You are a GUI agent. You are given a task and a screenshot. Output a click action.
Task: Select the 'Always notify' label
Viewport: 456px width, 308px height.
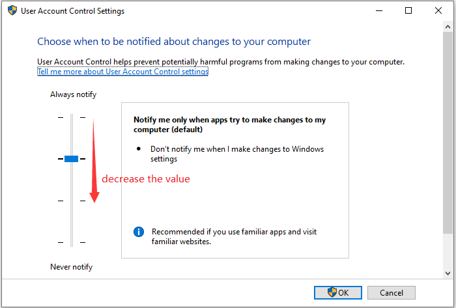[73, 94]
